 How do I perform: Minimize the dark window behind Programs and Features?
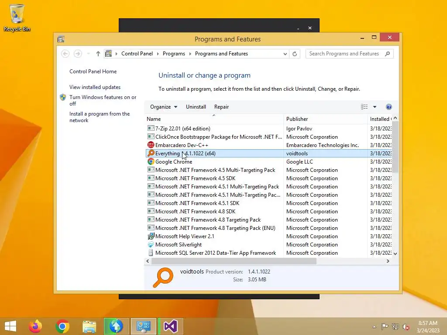coord(298,28)
